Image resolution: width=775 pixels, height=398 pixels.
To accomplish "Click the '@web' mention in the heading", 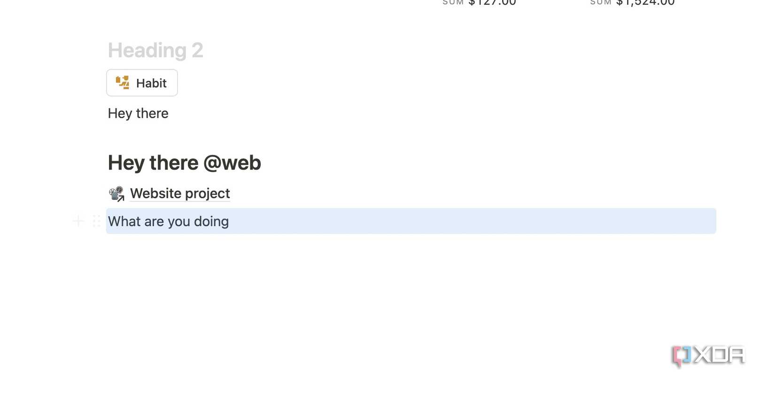I will coord(232,162).
